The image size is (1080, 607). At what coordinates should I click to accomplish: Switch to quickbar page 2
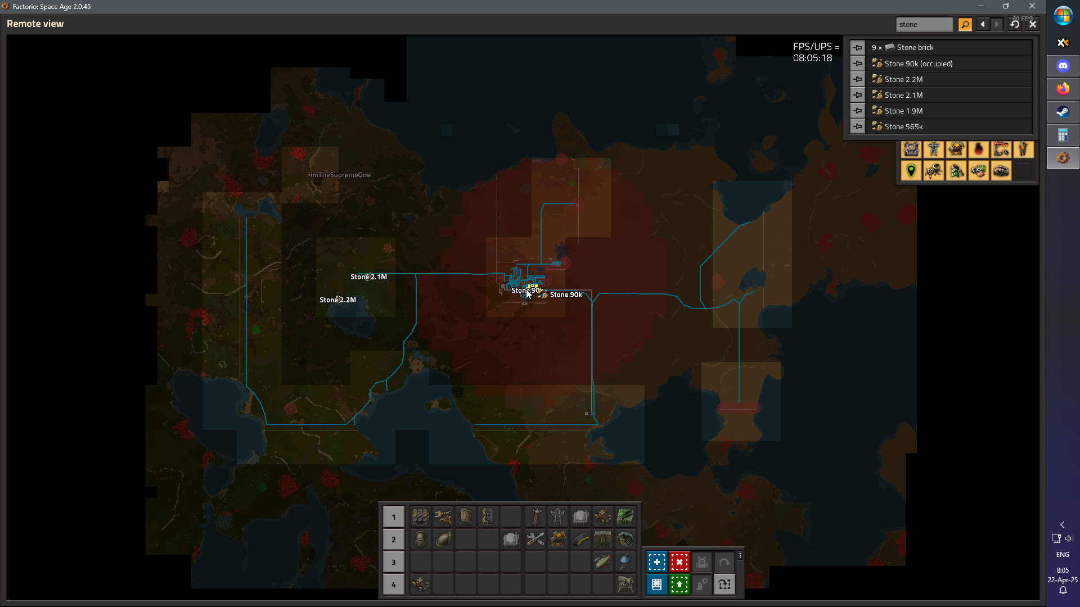pos(394,540)
